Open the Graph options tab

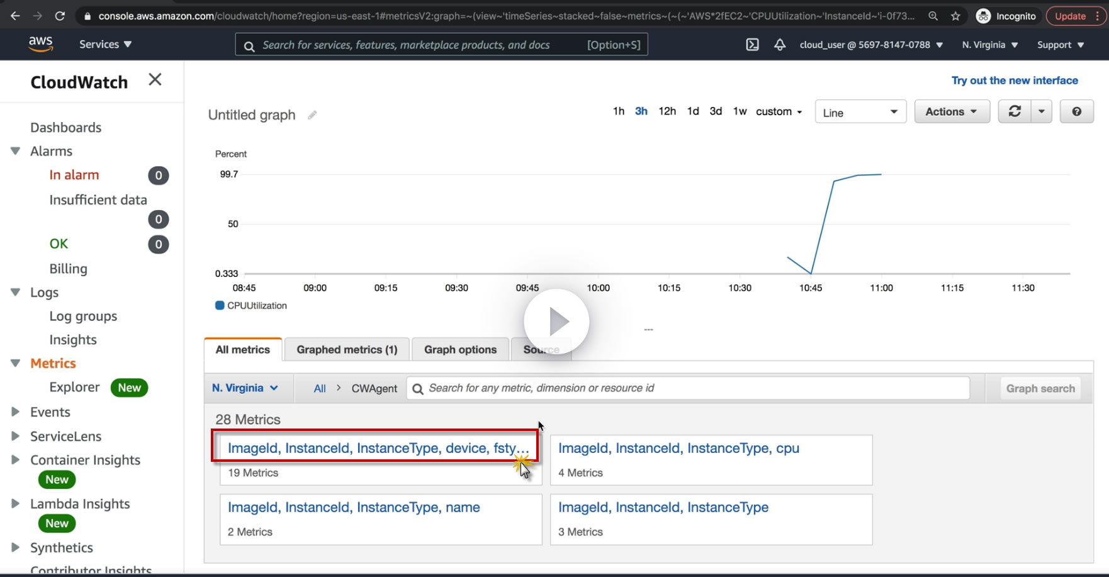[x=460, y=350]
